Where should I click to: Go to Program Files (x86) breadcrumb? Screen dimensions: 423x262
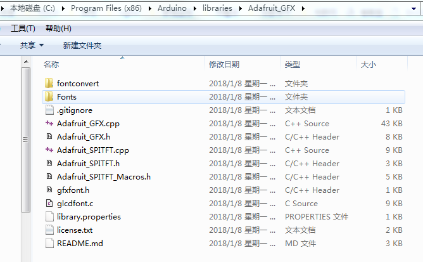point(106,8)
